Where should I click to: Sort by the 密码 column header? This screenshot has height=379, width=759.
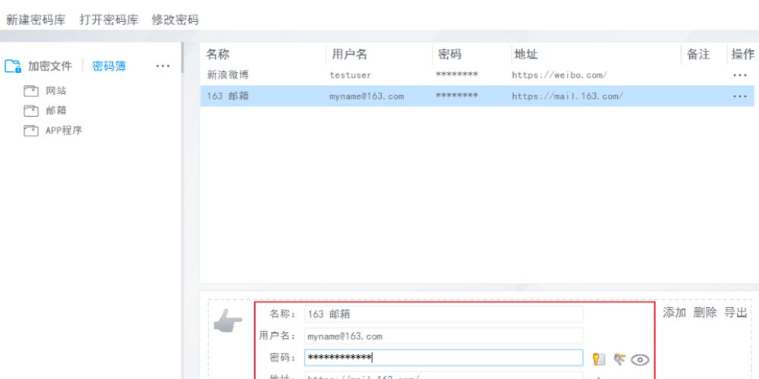click(x=449, y=54)
